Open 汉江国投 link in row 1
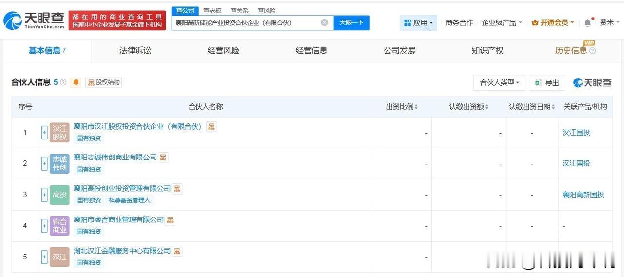The image size is (624, 277). 576,132
